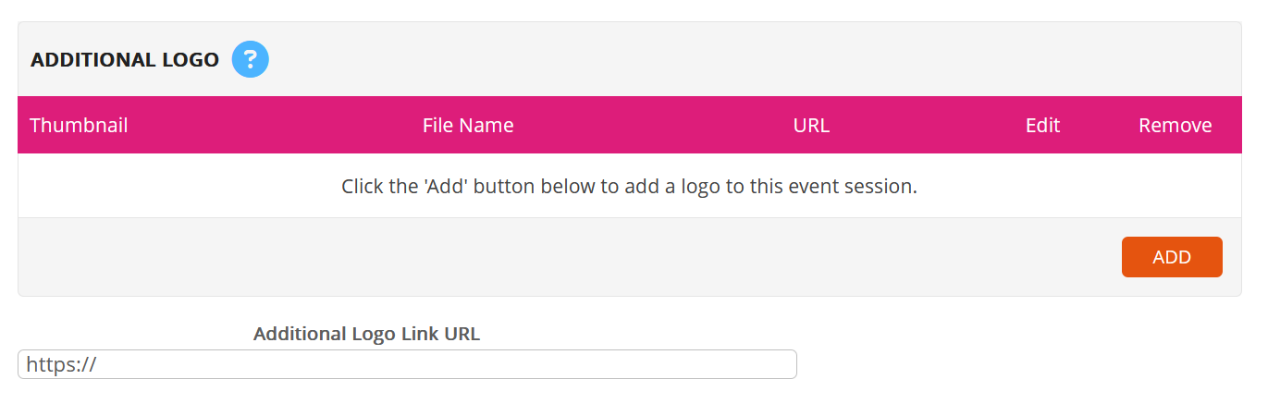Click the empty logo table message row
Screen dimensions: 1268x404
pos(629,186)
